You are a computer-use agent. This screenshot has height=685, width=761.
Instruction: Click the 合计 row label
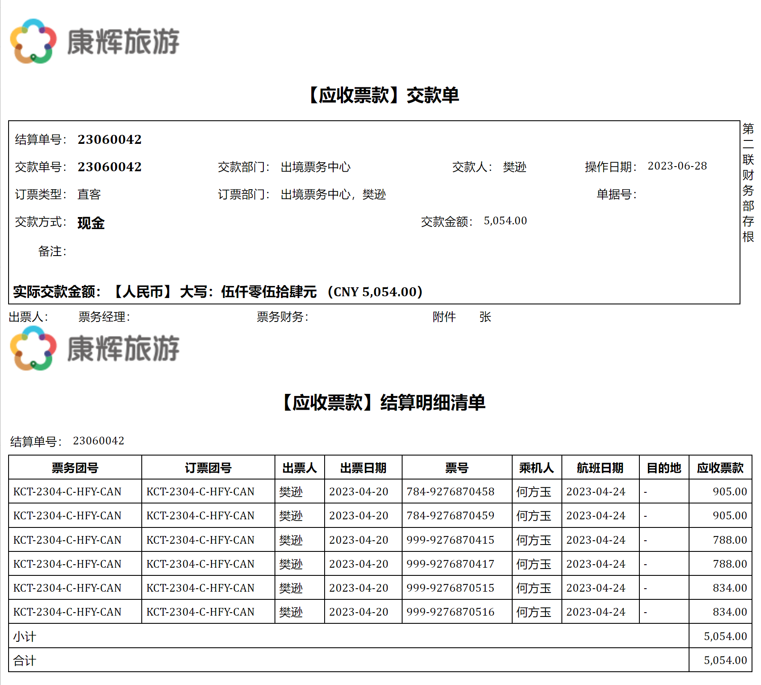click(x=24, y=661)
